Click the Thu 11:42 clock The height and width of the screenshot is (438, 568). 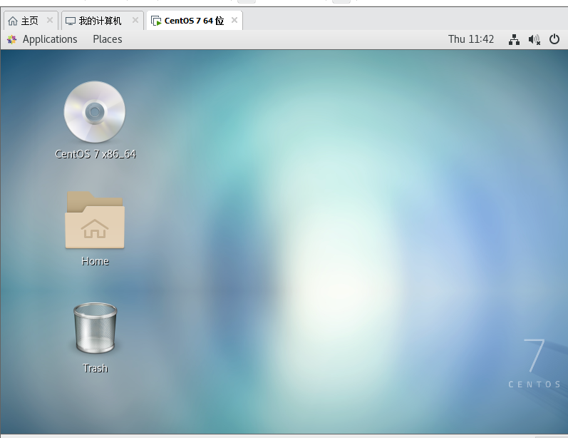click(471, 39)
